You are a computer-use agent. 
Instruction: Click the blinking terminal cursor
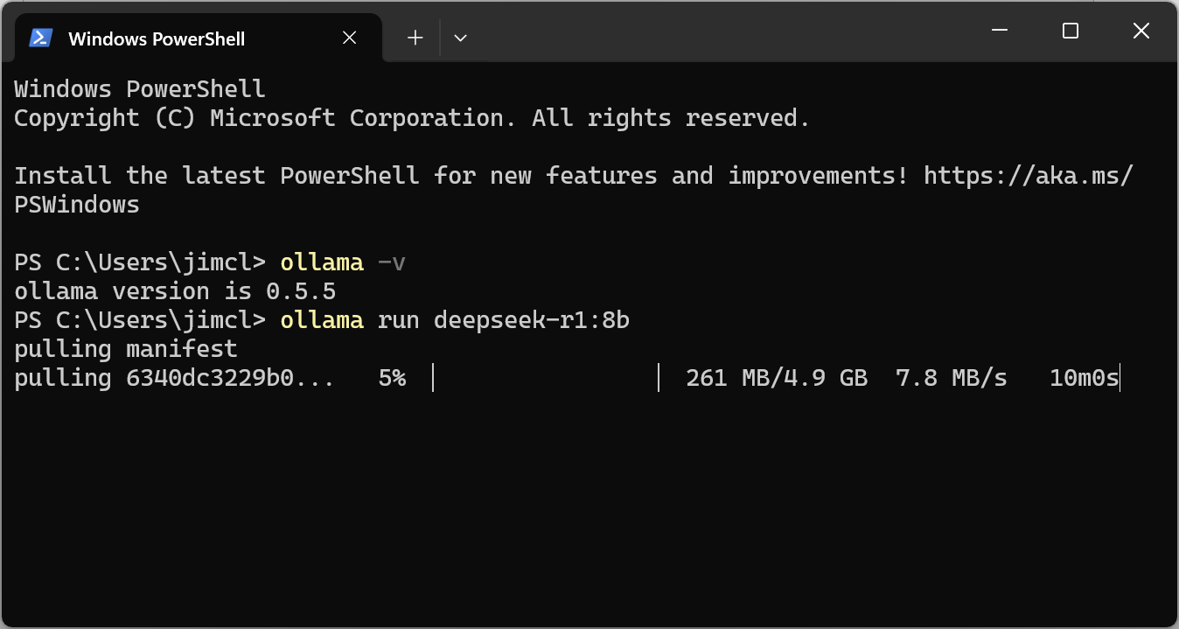click(1122, 377)
